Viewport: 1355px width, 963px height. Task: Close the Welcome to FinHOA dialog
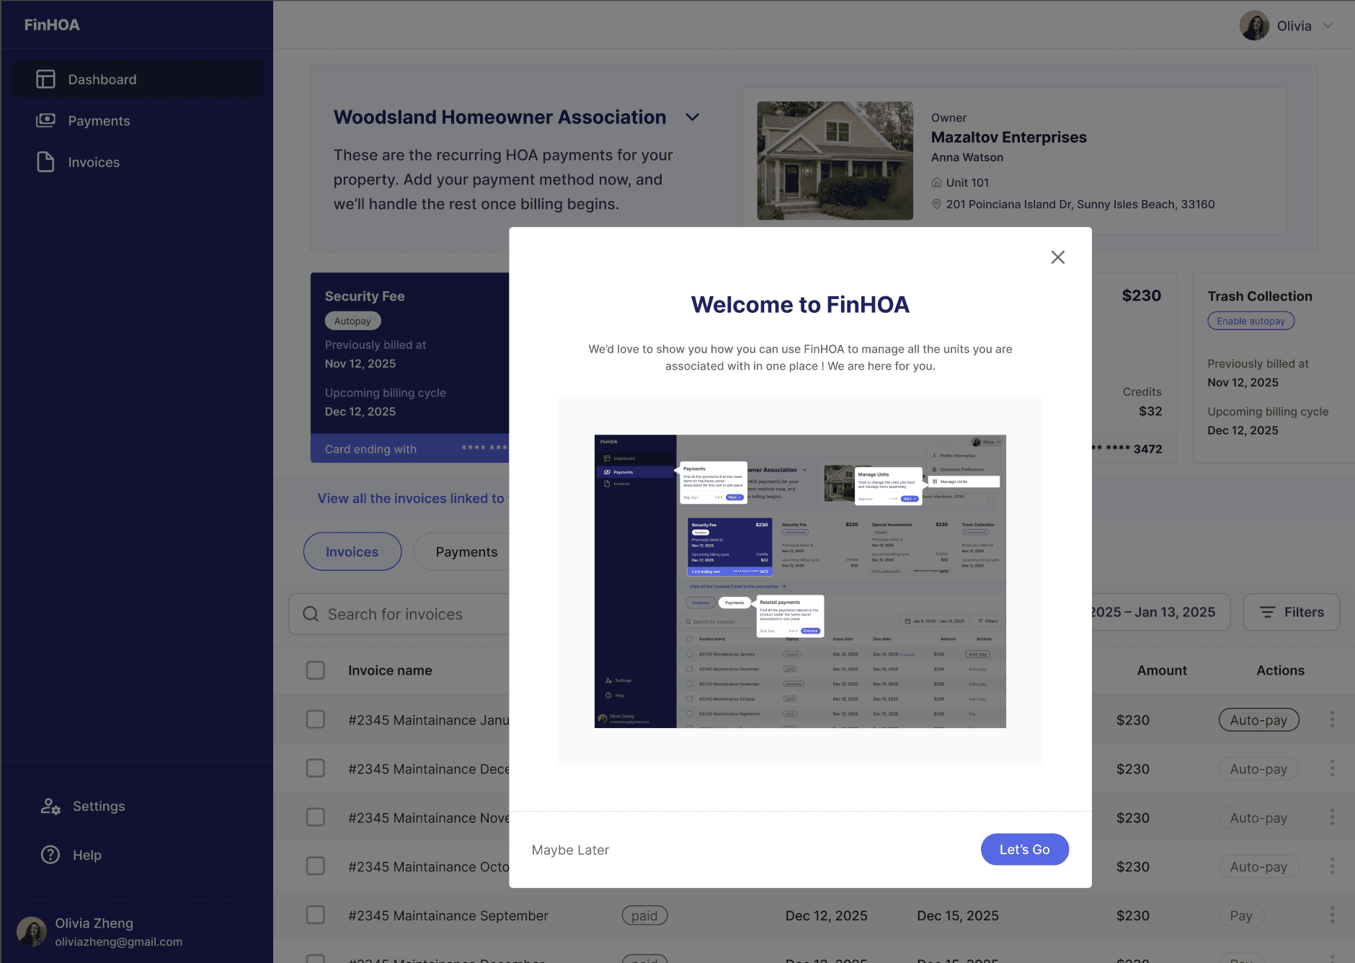(x=1057, y=257)
